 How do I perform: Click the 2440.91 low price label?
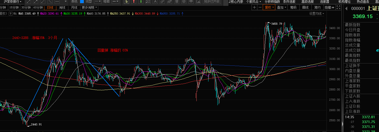tap(36, 125)
